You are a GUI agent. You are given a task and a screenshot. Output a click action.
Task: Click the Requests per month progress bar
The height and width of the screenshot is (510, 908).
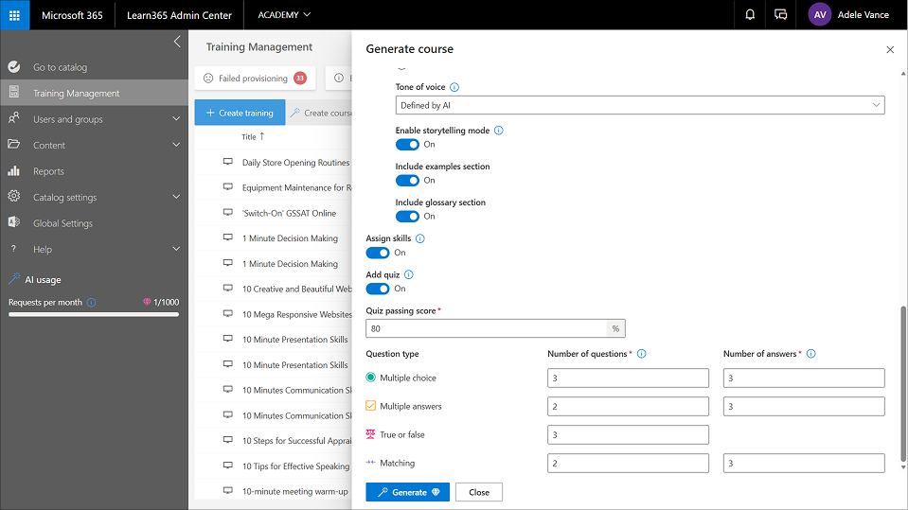click(x=94, y=315)
